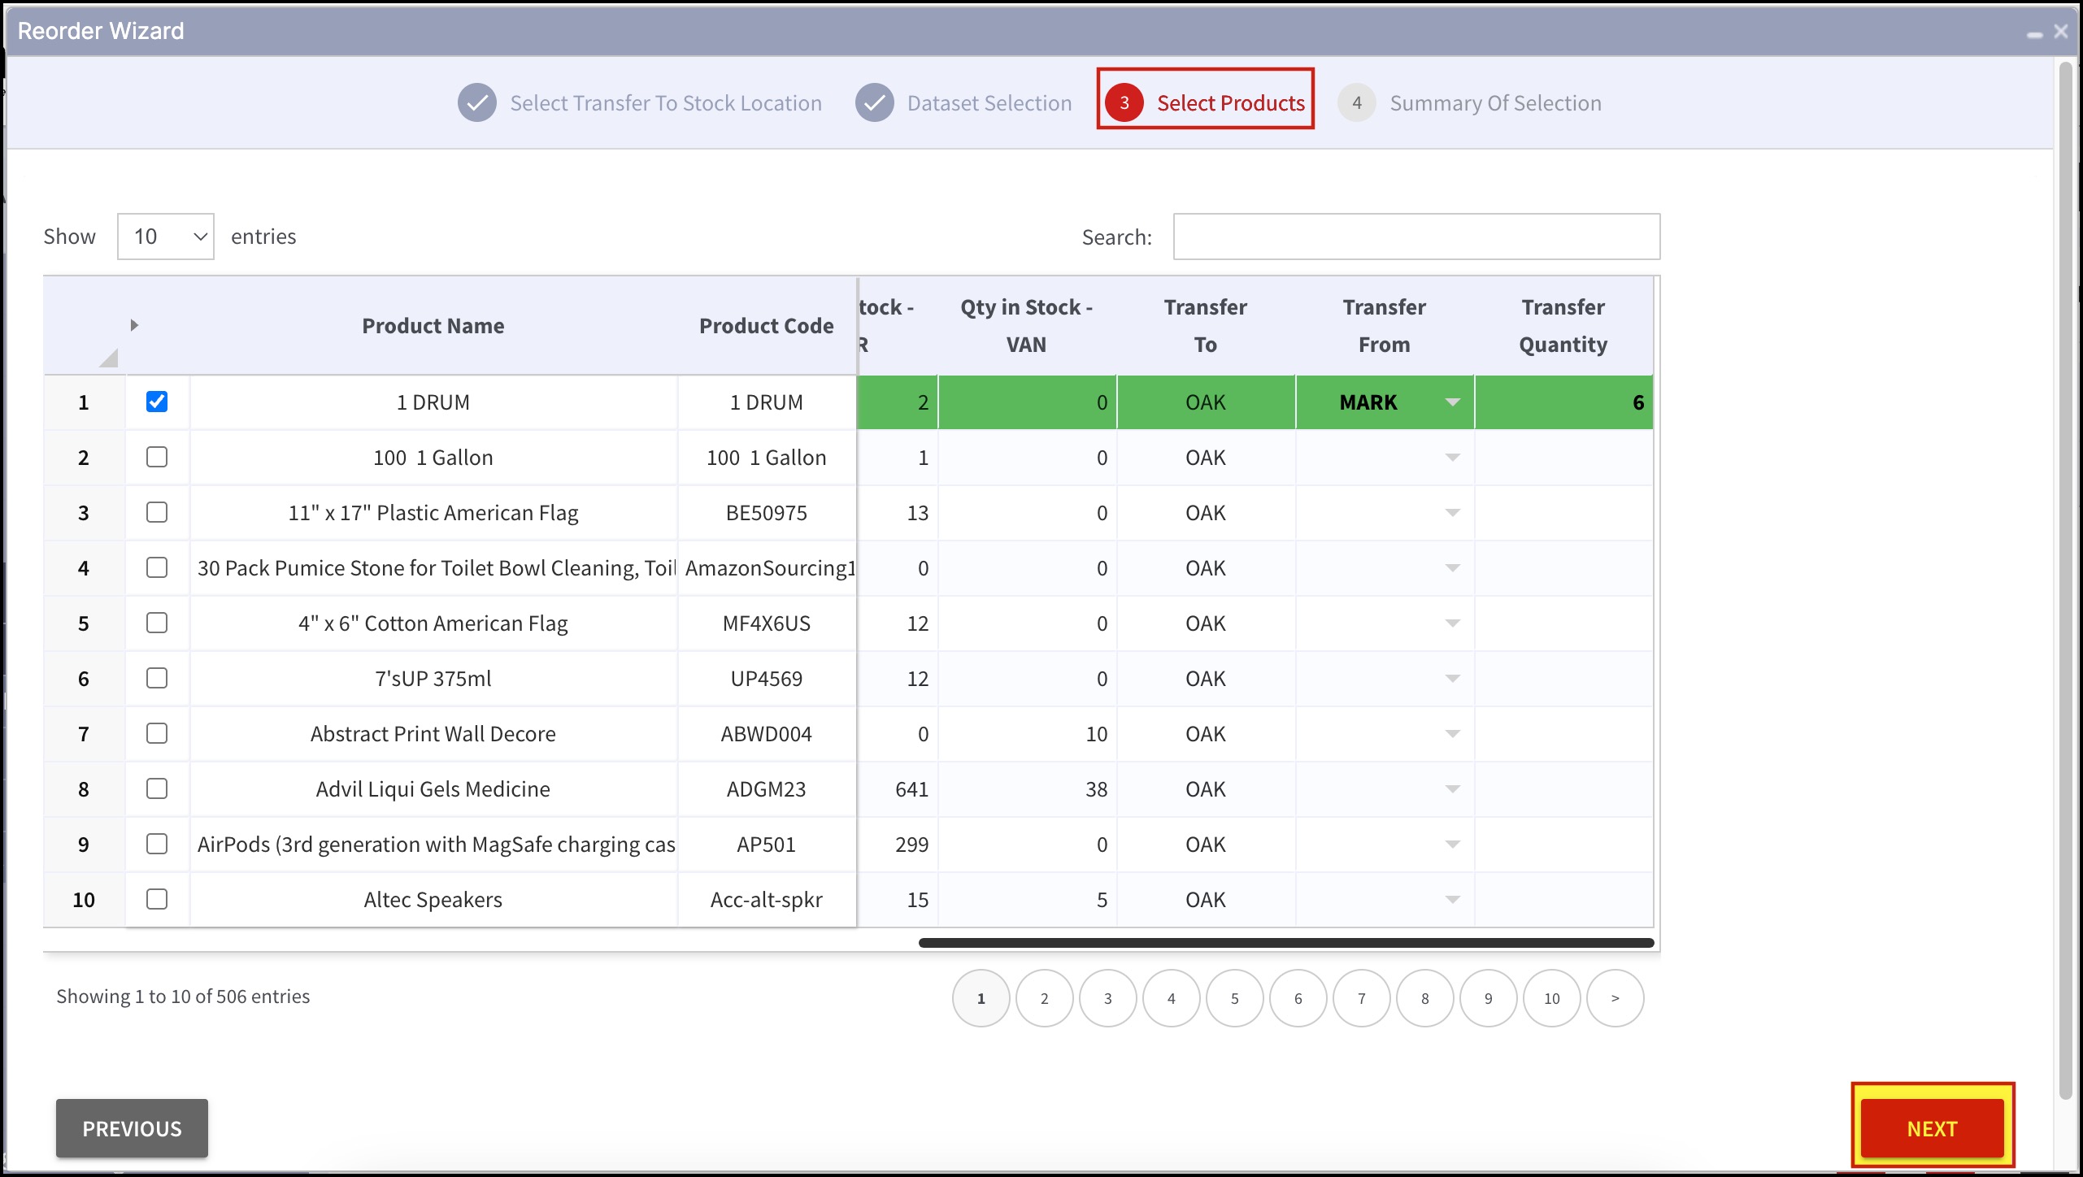Click the PREVIOUS button

(x=132, y=1128)
